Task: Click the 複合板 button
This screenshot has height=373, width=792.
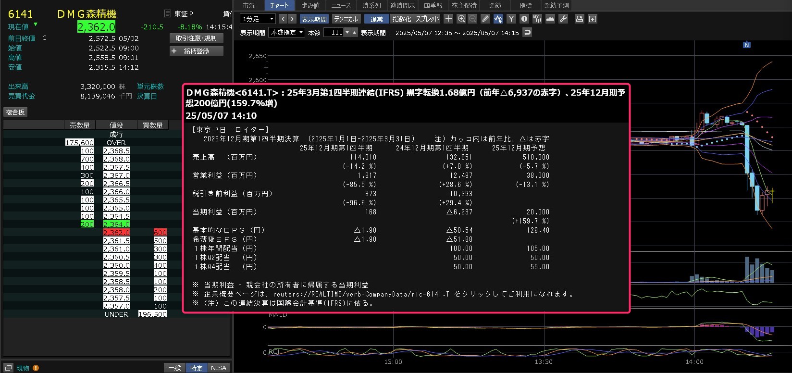Action: [15, 112]
